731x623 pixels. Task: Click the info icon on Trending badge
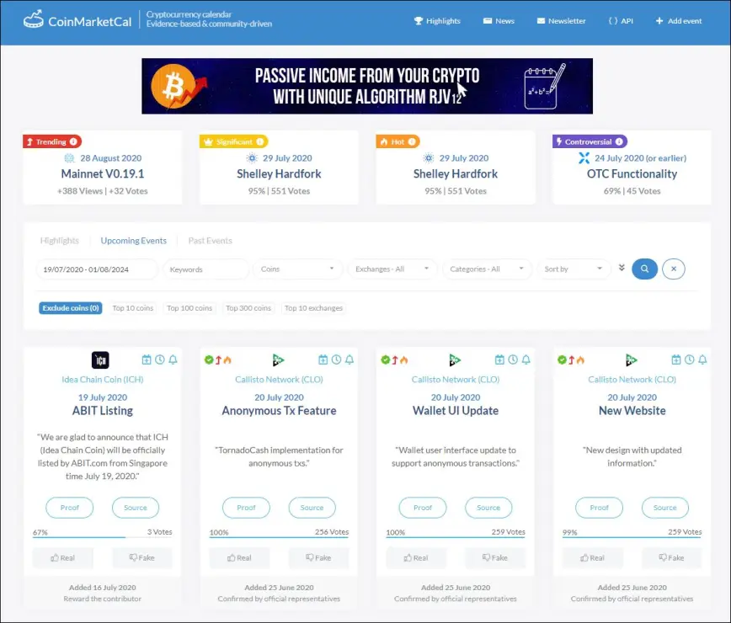[x=73, y=141]
